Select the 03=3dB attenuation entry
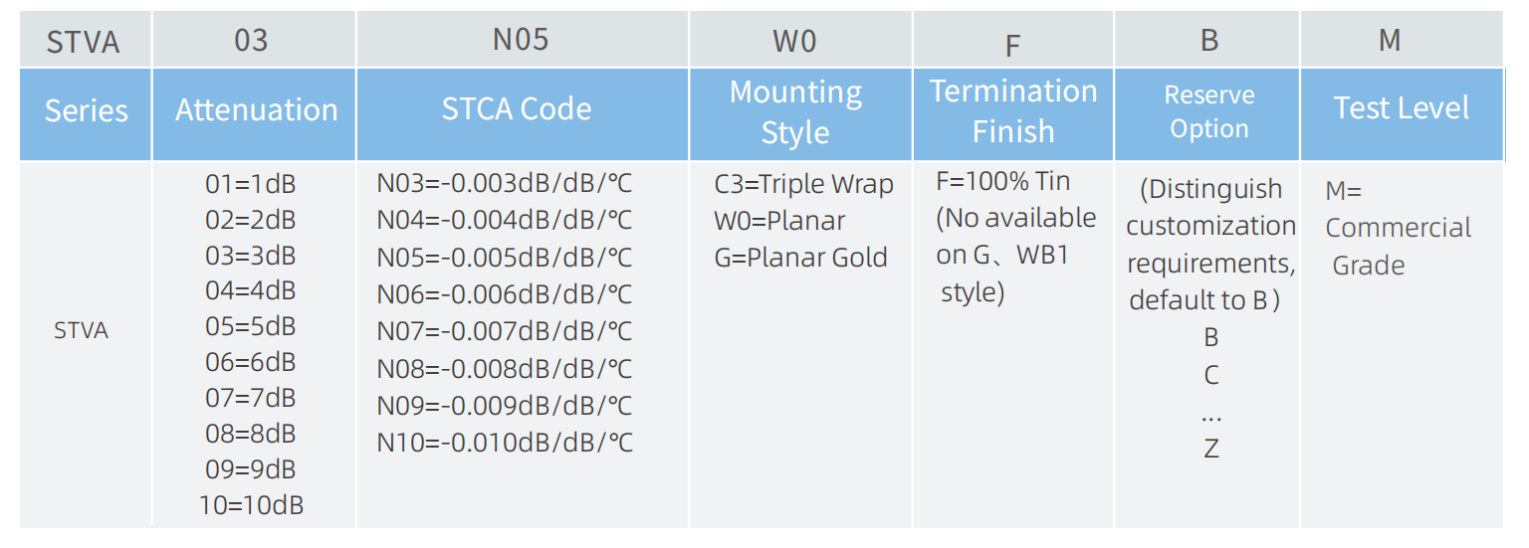1529x548 pixels. (250, 256)
